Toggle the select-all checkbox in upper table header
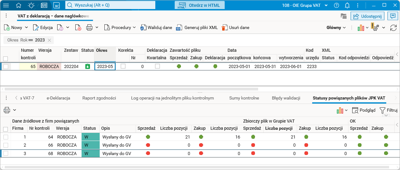Image resolution: width=400 pixels, height=170 pixels. coord(6,58)
